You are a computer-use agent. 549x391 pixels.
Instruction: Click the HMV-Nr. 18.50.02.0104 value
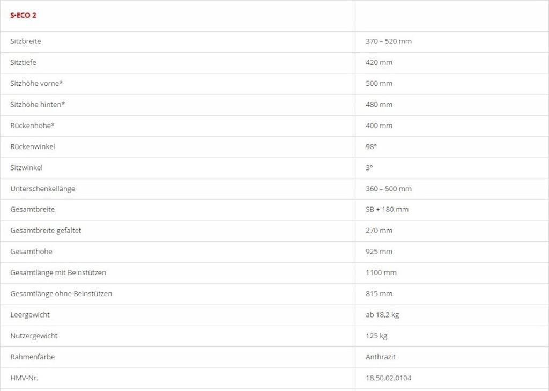(389, 378)
